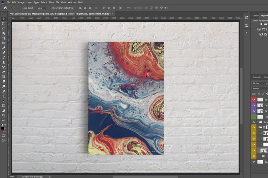Viewport: 268px width, 178px height.
Task: Align top edges button
Action: [x=104, y=8]
